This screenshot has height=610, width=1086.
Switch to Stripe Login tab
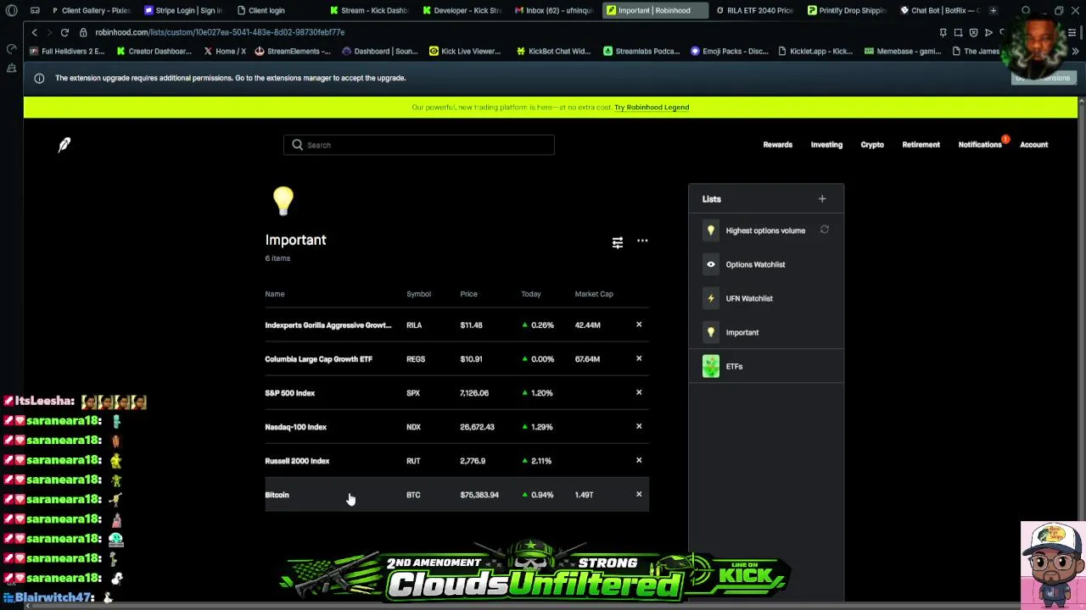tap(182, 10)
